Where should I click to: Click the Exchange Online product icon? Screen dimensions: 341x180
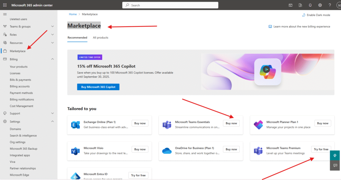coord(76,125)
